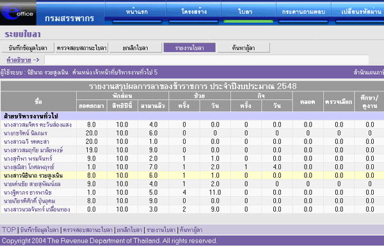
Task: Click footer link ยกเลิกใบลา
Action: click(x=129, y=230)
